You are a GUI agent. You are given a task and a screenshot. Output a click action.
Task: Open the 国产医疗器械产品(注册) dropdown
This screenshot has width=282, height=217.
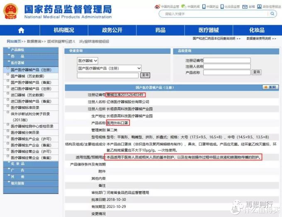point(109,68)
